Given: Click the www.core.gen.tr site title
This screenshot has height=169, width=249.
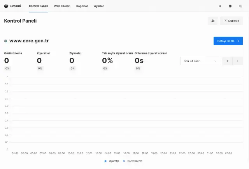Looking at the screenshot, I should (x=29, y=41).
